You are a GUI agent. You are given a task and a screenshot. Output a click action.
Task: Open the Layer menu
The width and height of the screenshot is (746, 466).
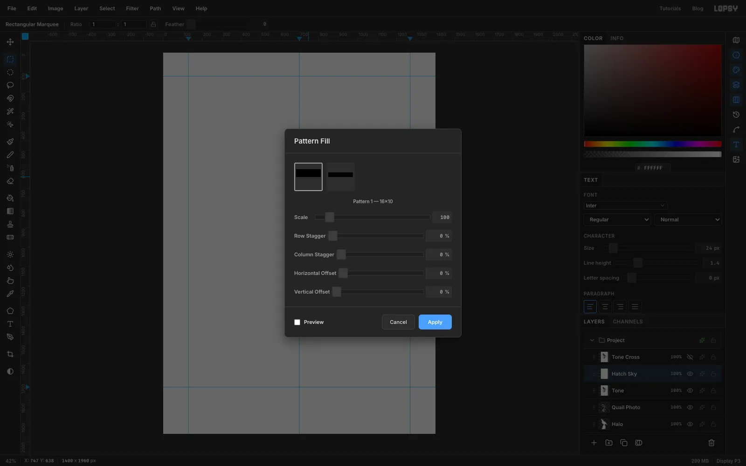point(81,8)
